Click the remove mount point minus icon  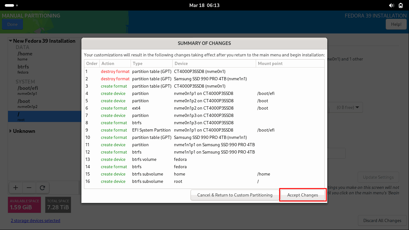pyautogui.click(x=29, y=188)
